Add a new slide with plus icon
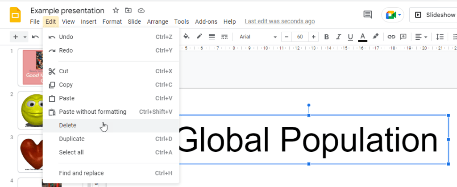 click(x=16, y=37)
